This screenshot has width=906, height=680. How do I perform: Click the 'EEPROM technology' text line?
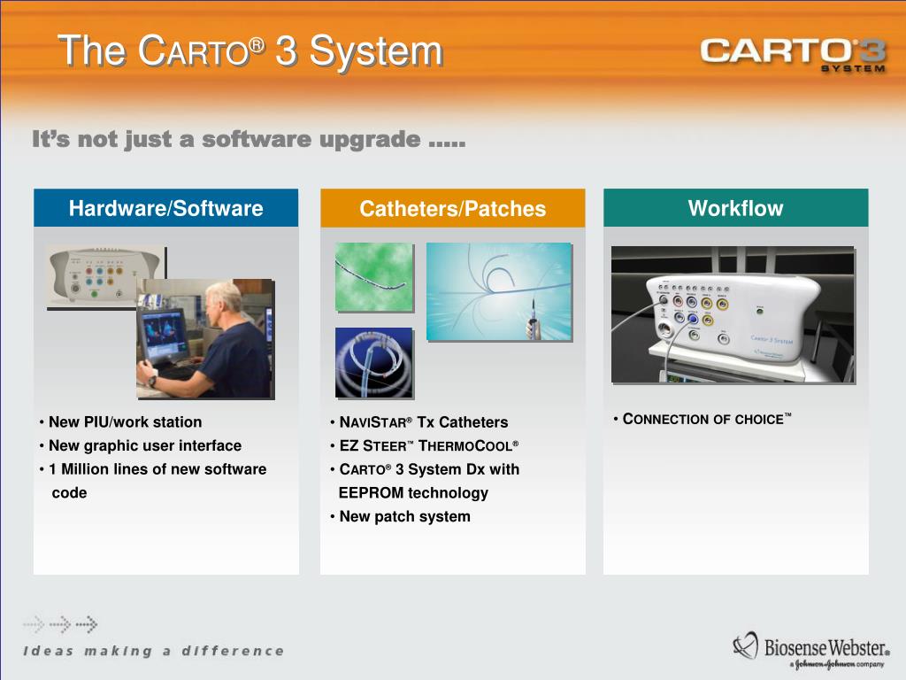[x=413, y=493]
